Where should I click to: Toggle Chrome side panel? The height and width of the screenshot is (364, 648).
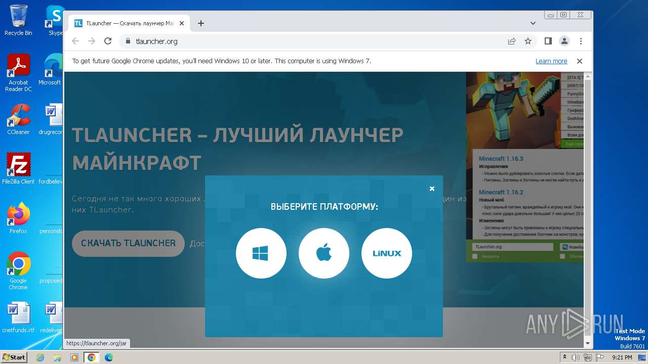click(x=548, y=41)
